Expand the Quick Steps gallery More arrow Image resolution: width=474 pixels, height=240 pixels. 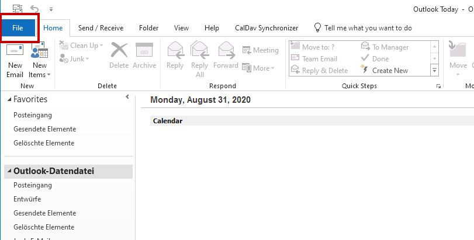pyautogui.click(x=434, y=70)
